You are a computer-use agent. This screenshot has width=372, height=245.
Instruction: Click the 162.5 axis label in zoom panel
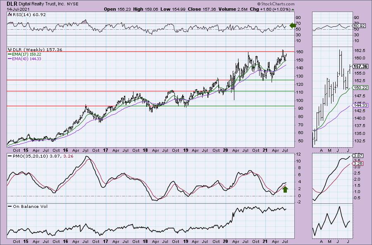pos(359,50)
